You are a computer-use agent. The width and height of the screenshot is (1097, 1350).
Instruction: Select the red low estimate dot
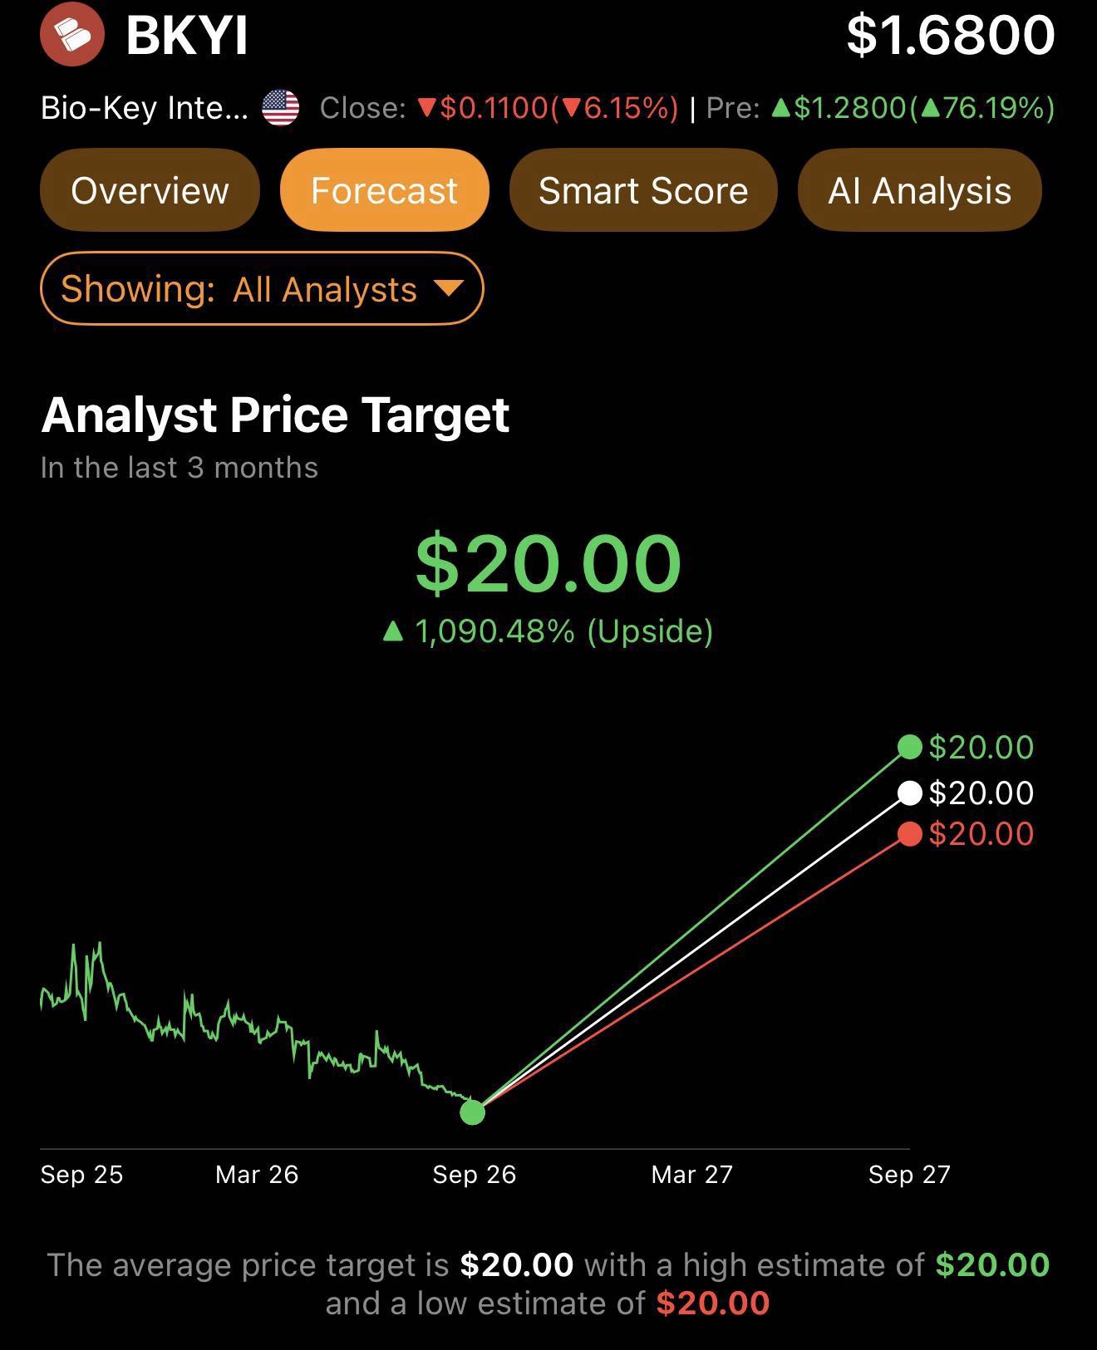click(x=910, y=834)
